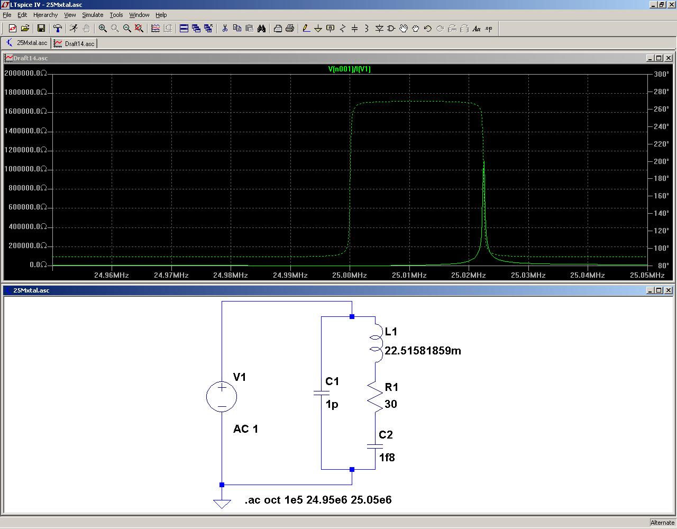Open the Hierarchy menu

45,15
